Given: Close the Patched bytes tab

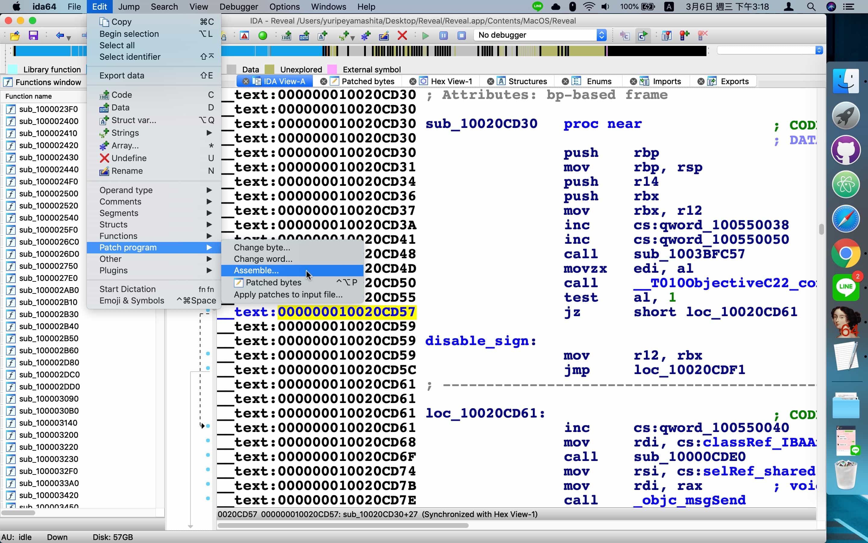Looking at the screenshot, I should 323,81.
